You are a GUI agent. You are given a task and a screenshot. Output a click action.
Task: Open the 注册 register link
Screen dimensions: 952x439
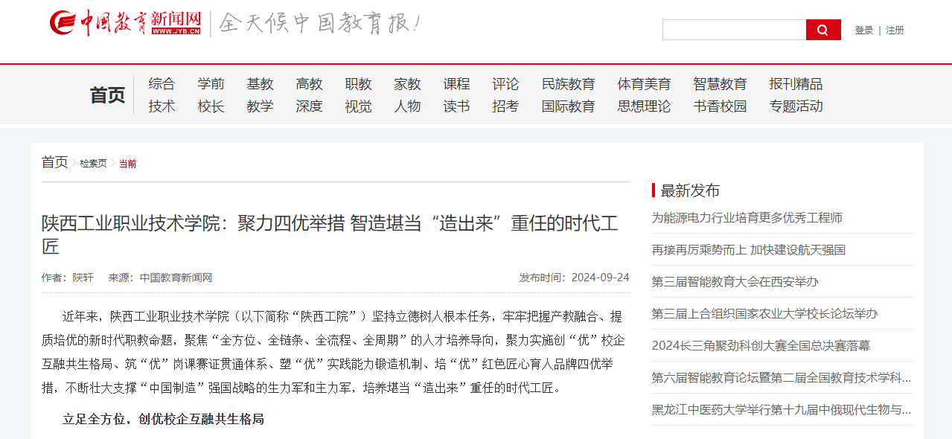[x=895, y=31]
